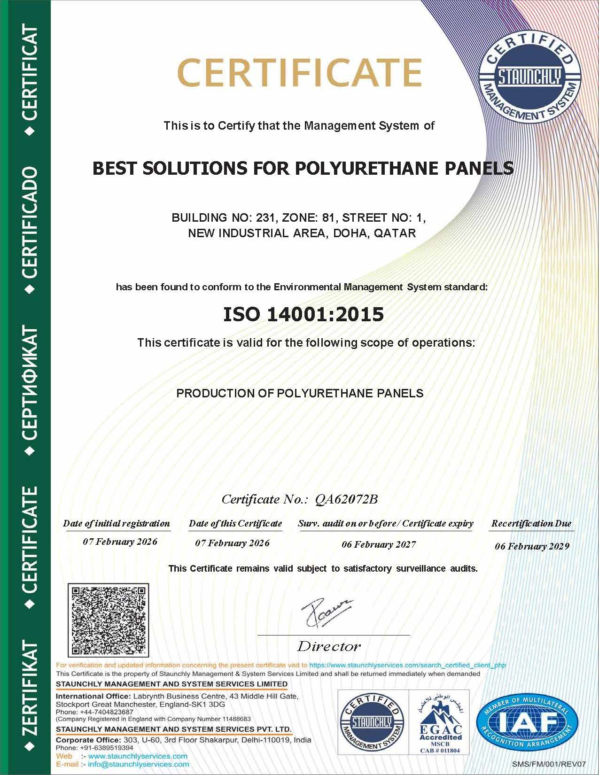Click the company name Best Solutions for Polyurethane Panels
Screen dimensions: 599x775
(303, 168)
